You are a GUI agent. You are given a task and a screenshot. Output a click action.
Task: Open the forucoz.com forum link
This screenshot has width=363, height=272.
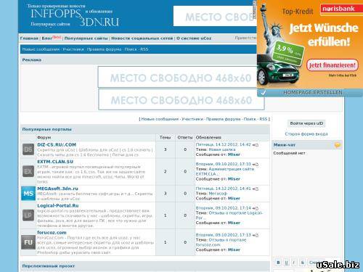tap(52, 233)
